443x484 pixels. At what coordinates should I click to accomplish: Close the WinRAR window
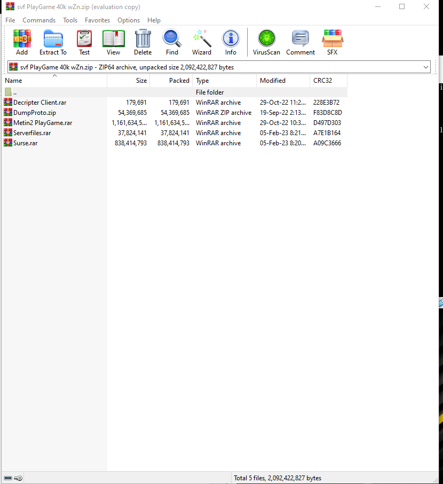click(426, 6)
